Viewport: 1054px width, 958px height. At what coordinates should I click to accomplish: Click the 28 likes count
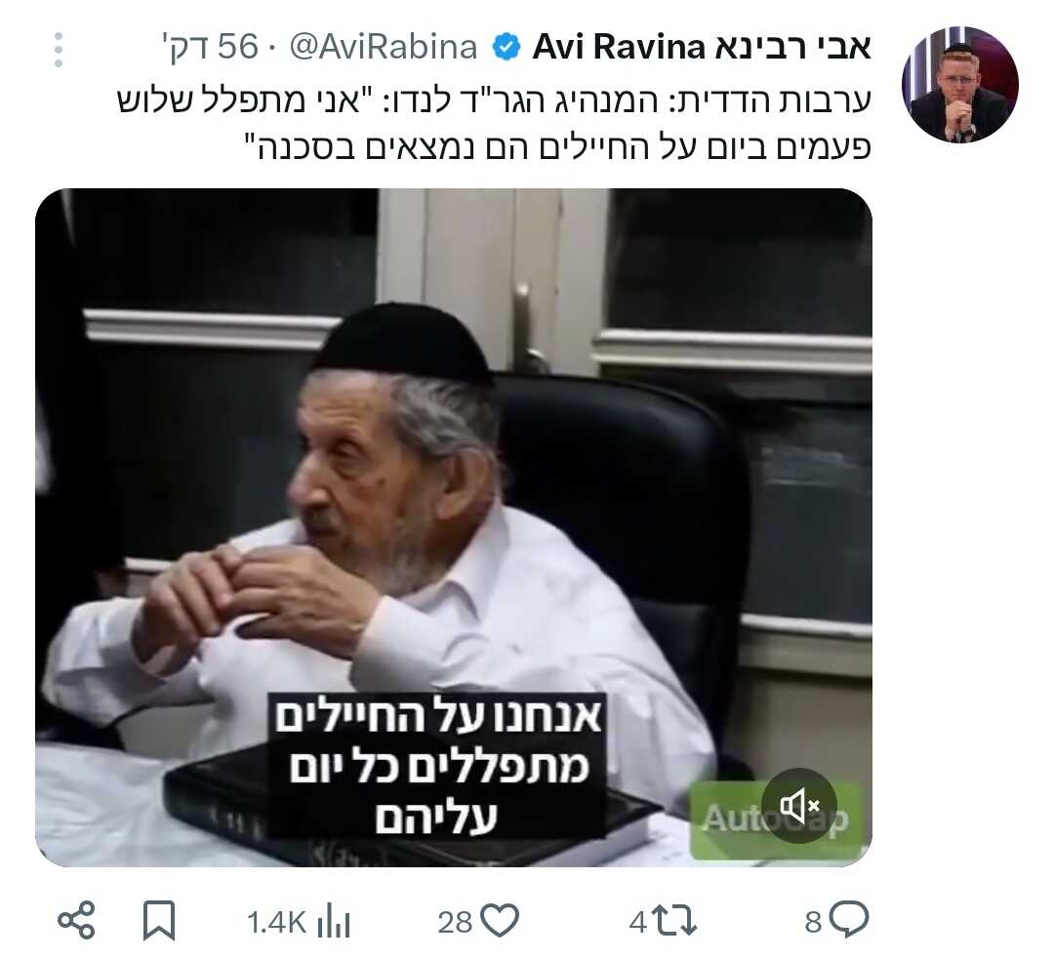tap(455, 922)
